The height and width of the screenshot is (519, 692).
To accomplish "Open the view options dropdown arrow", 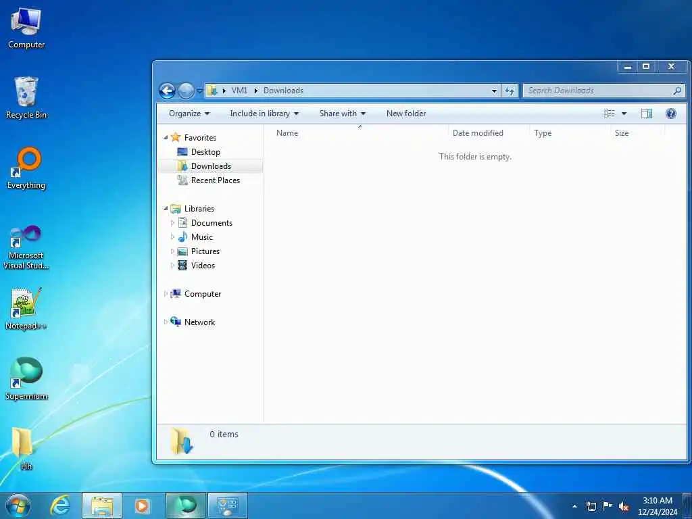I will tap(624, 114).
